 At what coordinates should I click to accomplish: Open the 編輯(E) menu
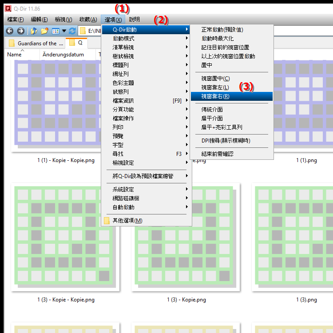tap(39, 20)
